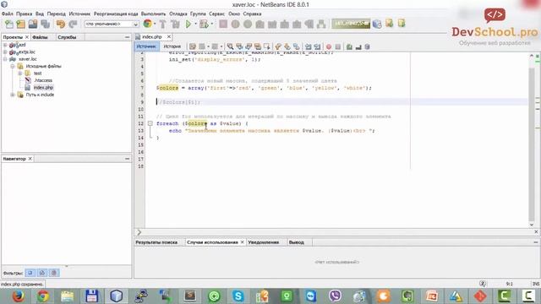The image size is (541, 304).
Task: Open the Find Selection magnifier icon in editor toolbar
Action: 230,46
